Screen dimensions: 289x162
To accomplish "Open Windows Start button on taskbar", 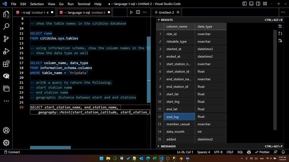I will click(101, 158).
